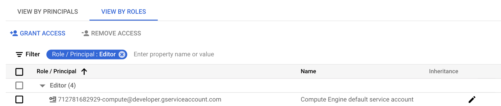
Task: Click the Inheritance column header
Action: tap(443, 71)
